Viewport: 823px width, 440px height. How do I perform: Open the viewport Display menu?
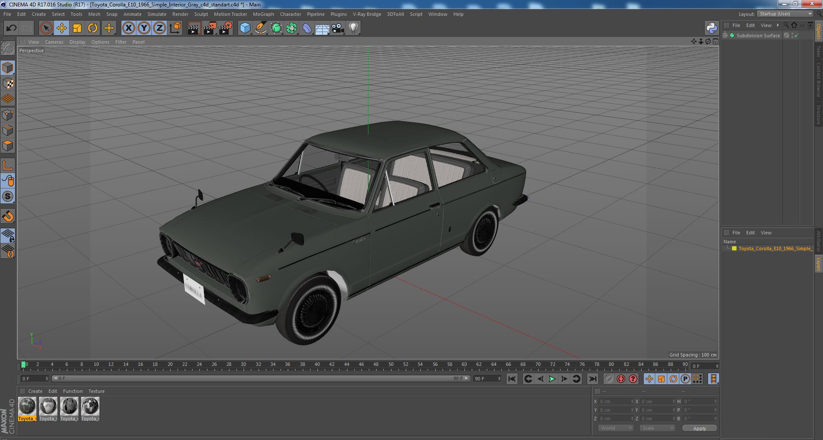[77, 42]
